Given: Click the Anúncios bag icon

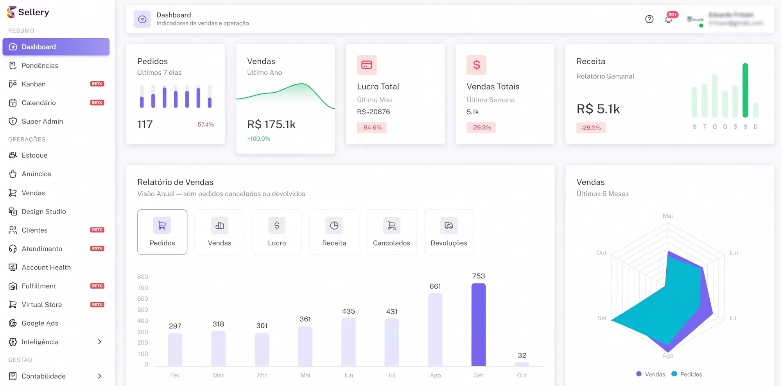Looking at the screenshot, I should pos(13,174).
